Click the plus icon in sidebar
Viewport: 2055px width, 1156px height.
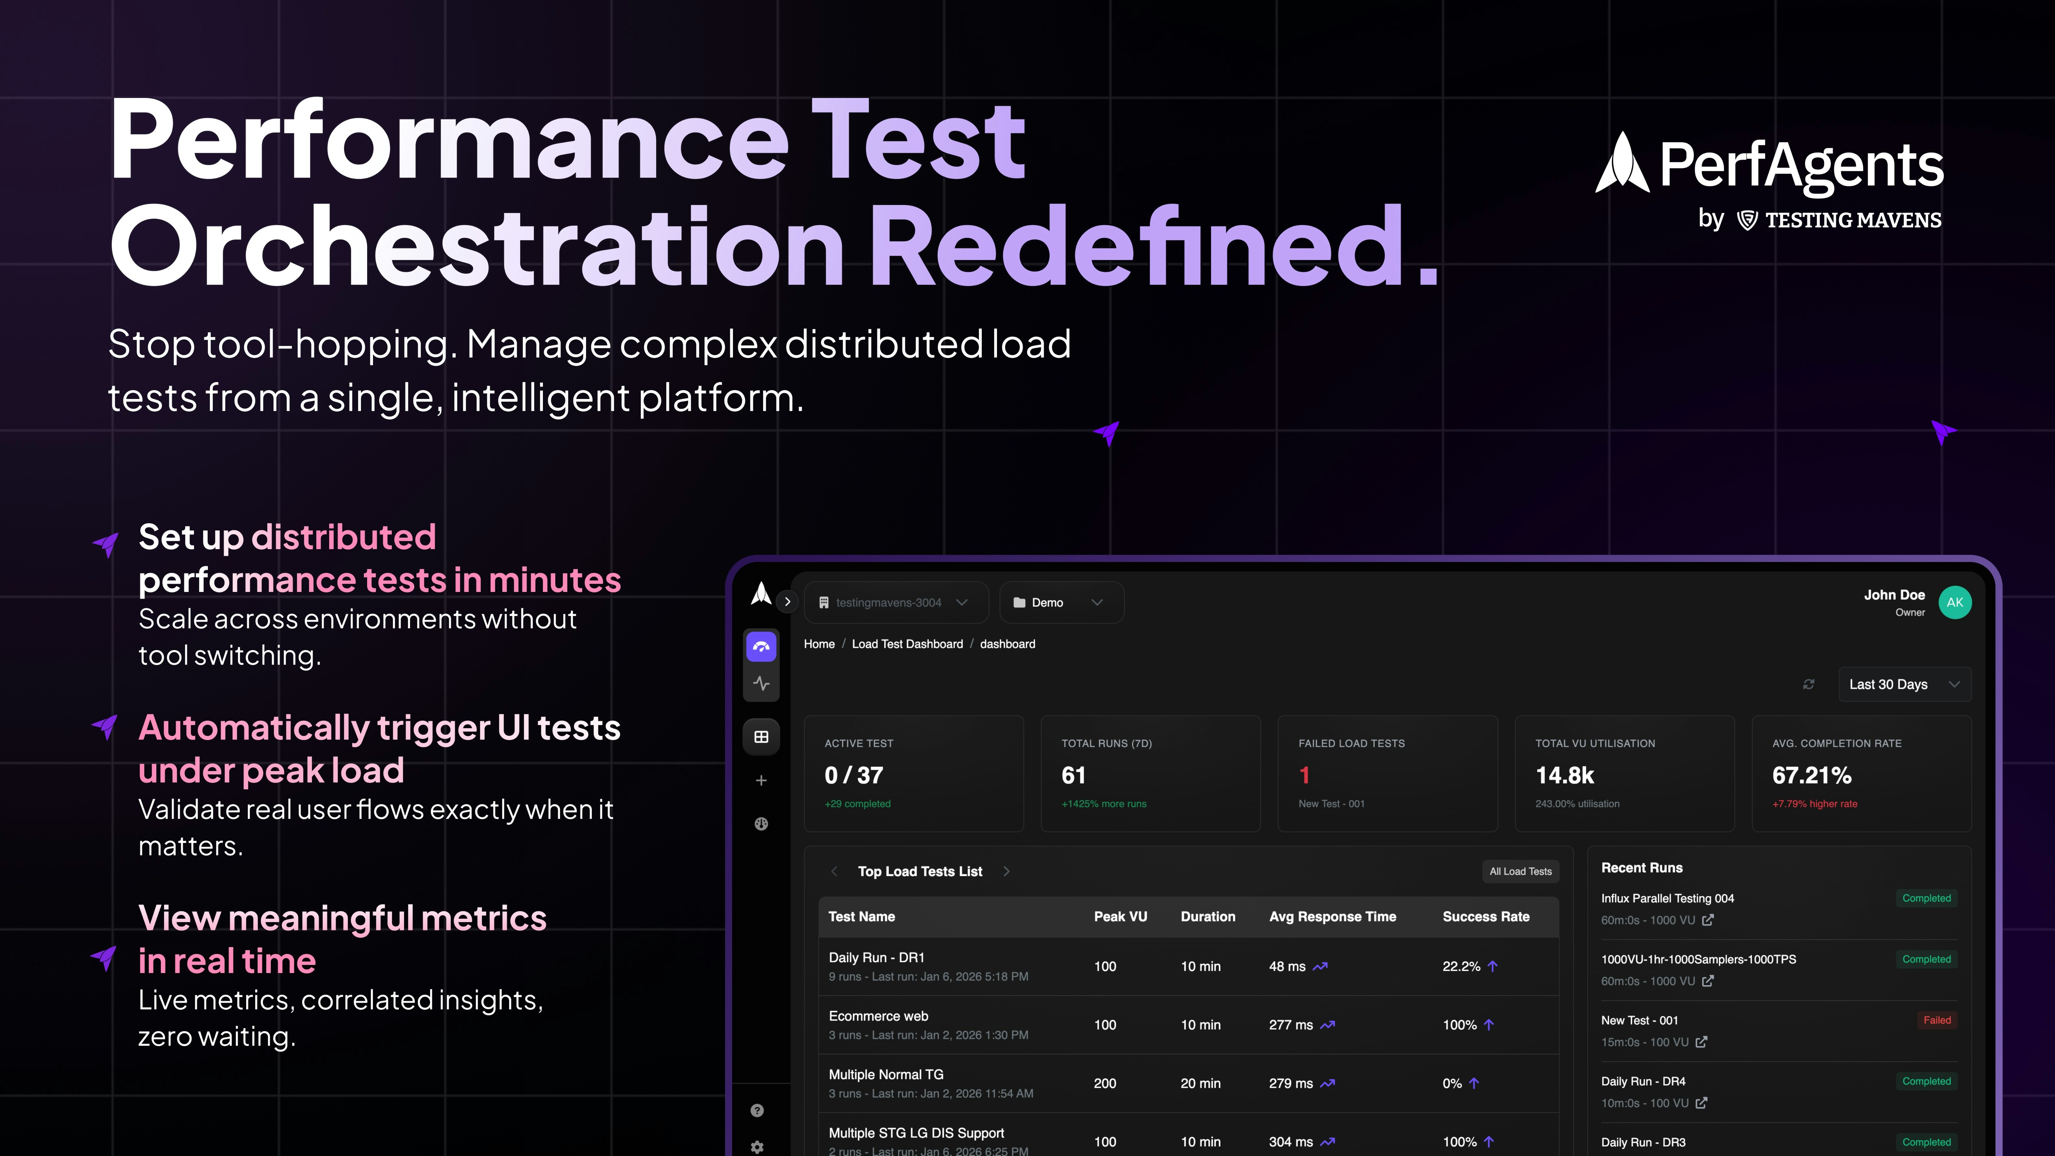point(761,780)
